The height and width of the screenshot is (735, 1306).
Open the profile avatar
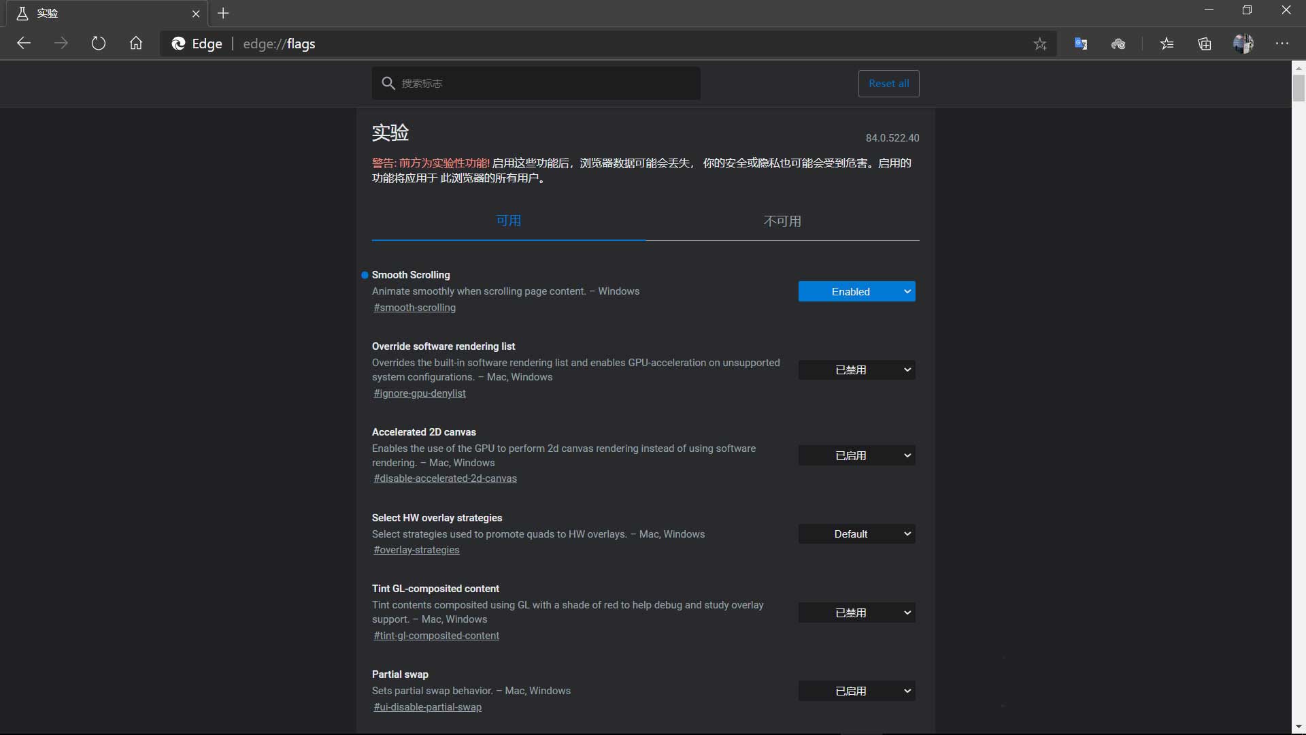coord(1243,44)
